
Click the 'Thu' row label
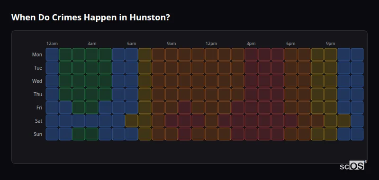point(38,94)
